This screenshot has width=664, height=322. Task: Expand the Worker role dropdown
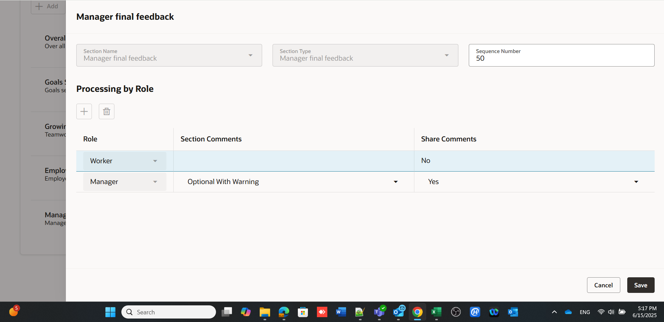(125, 161)
